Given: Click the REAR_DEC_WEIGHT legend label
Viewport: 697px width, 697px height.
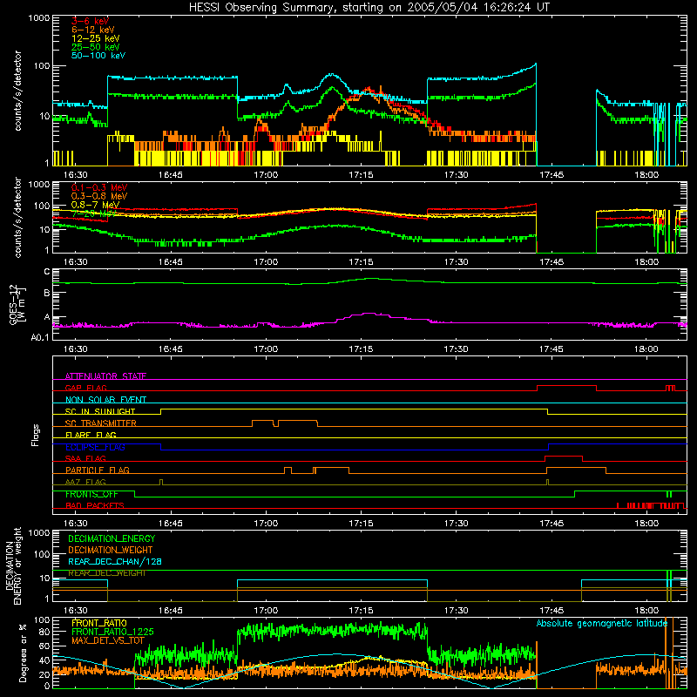Looking at the screenshot, I should pyautogui.click(x=107, y=573).
